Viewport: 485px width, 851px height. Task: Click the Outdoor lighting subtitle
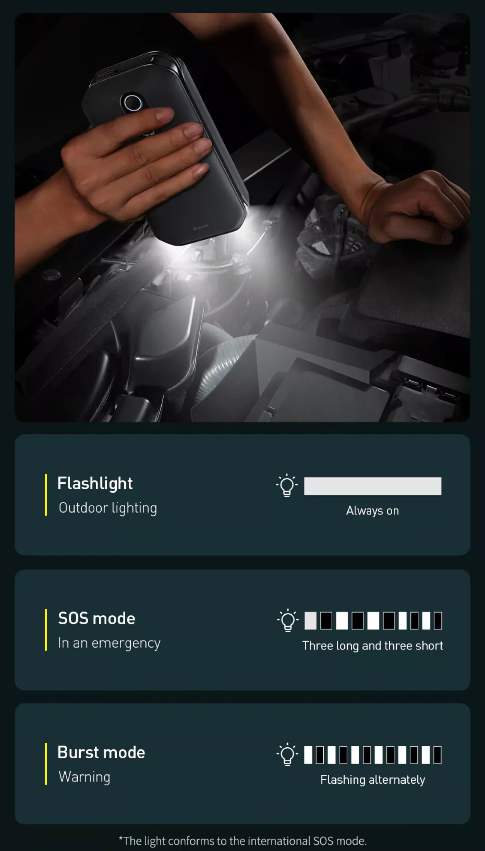click(x=108, y=508)
